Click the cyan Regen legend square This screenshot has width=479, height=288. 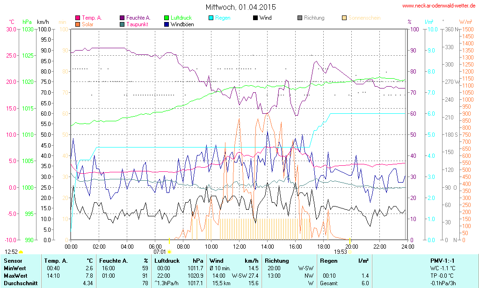[211, 18]
